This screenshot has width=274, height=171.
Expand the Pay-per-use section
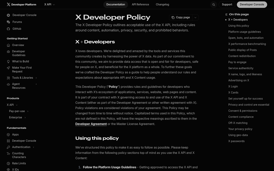[x=28, y=111]
